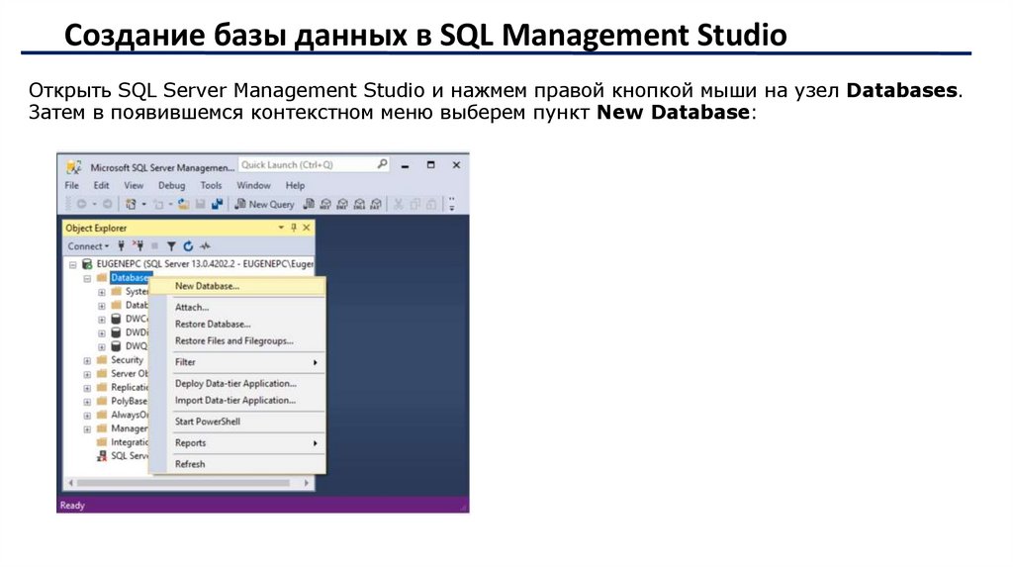
Task: Click the Ready status bar text
Action: click(x=72, y=506)
